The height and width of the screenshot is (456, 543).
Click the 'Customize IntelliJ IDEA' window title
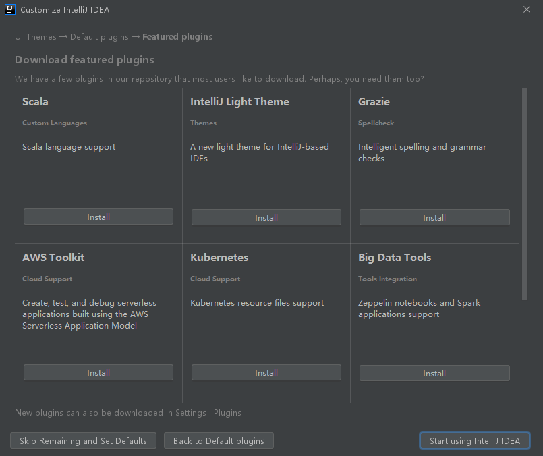click(x=65, y=10)
